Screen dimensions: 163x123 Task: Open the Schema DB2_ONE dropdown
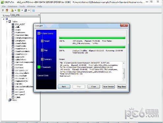tap(39, 15)
